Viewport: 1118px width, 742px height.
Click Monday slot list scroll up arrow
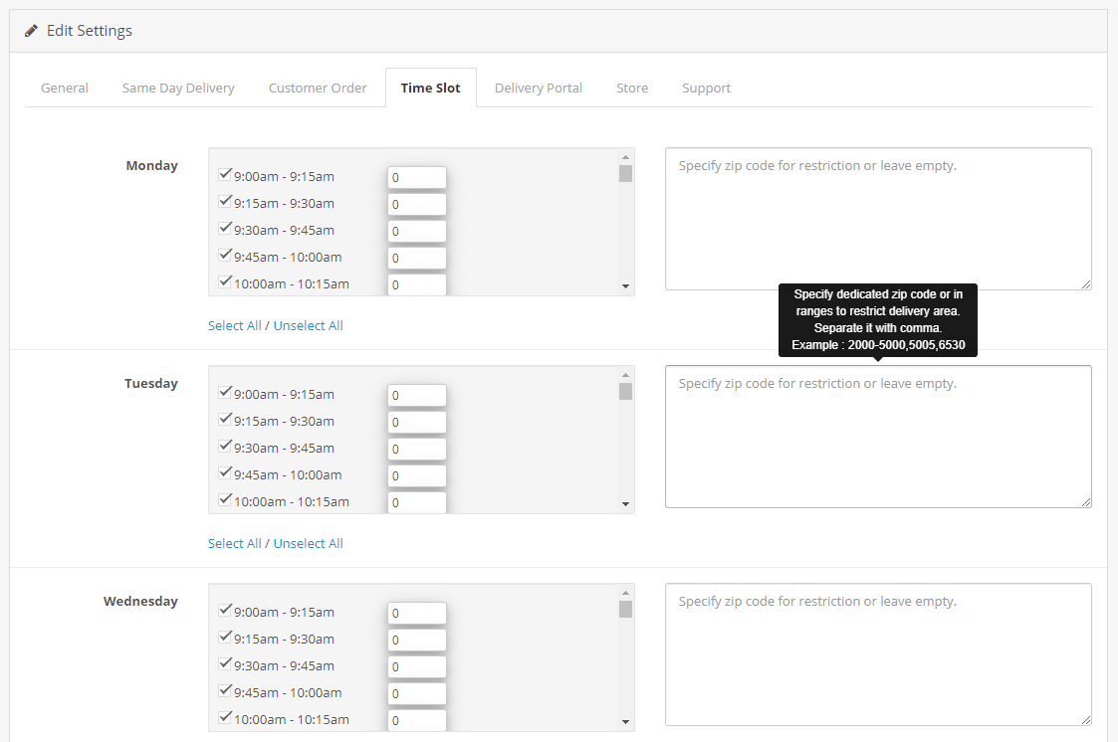pos(625,157)
